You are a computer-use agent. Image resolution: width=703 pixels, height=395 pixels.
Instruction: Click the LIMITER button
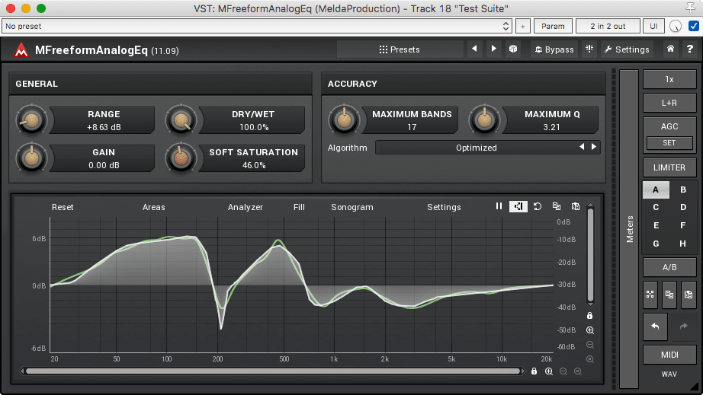[669, 167]
